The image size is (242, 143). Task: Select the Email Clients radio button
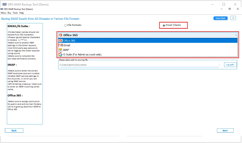point(164,25)
